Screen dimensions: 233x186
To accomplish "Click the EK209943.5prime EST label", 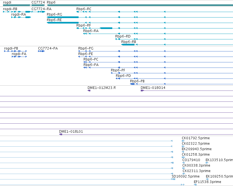I will pyautogui.click(x=197, y=149).
